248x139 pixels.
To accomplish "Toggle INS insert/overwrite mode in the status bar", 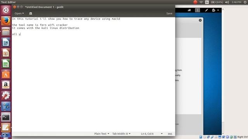I will tap(170, 134).
